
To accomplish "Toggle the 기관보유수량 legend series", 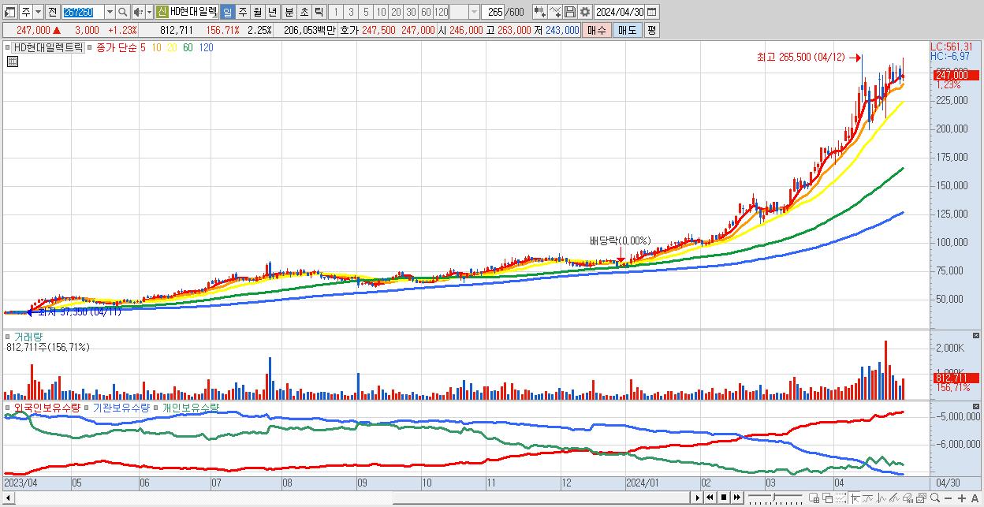I will pos(121,408).
